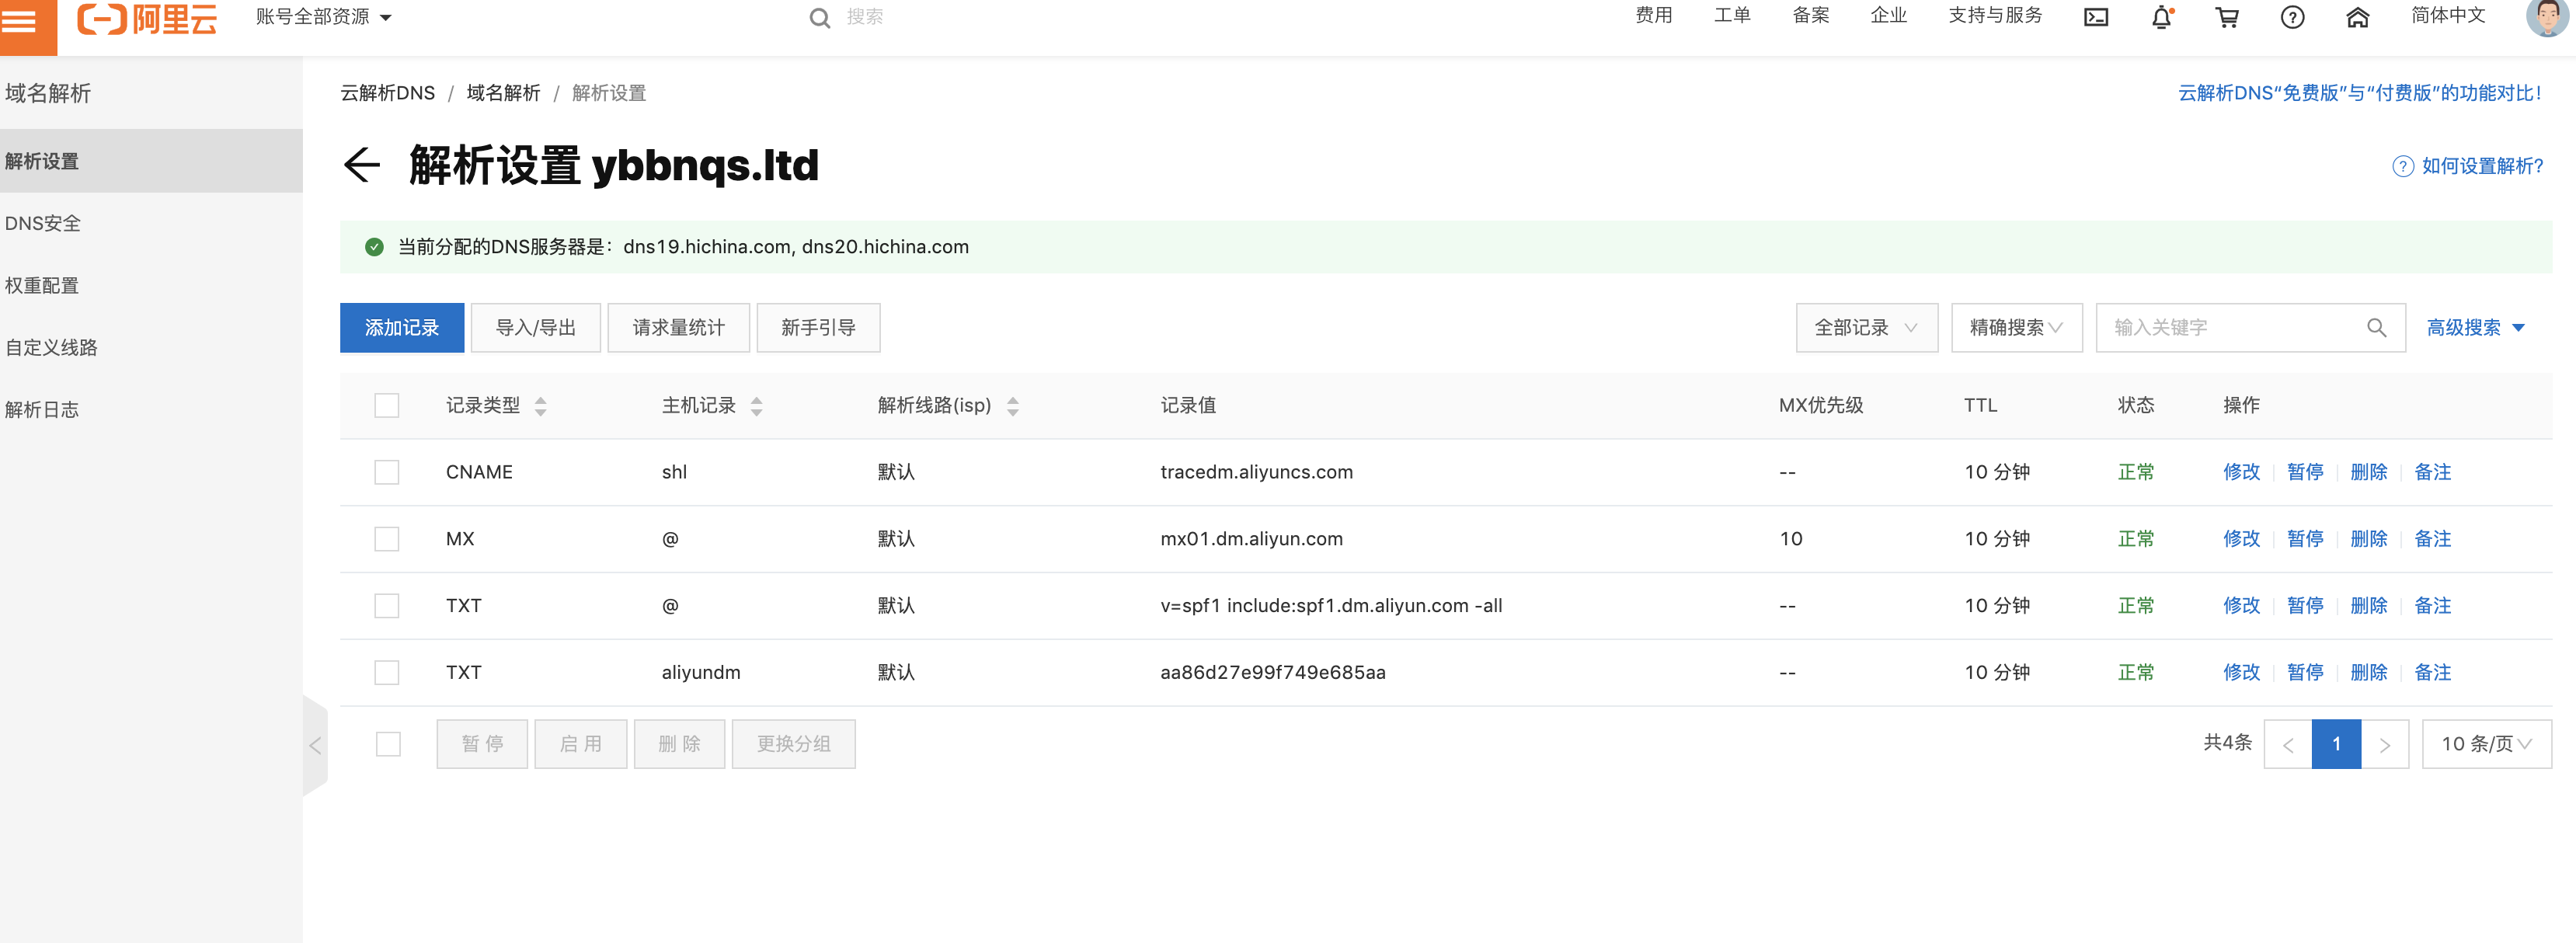Select the MX record checkbox
Image resolution: width=2576 pixels, height=943 pixels.
[386, 539]
